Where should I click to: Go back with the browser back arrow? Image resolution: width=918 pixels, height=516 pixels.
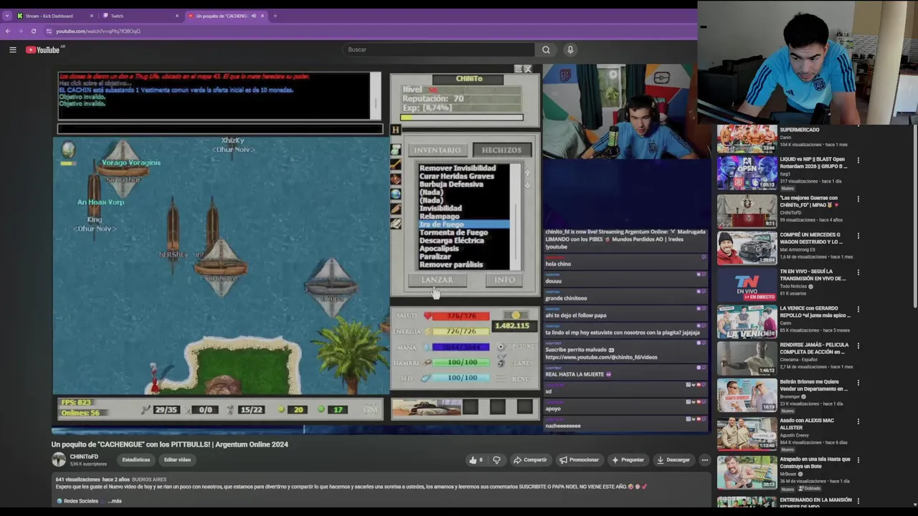8,31
